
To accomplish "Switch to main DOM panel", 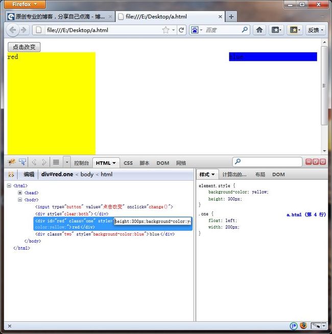I will tap(163, 163).
